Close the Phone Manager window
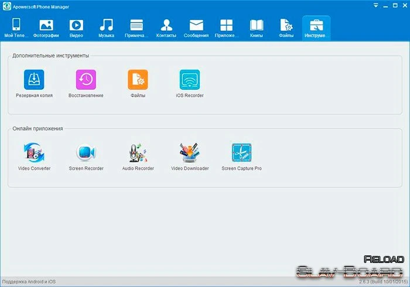 [405, 5]
